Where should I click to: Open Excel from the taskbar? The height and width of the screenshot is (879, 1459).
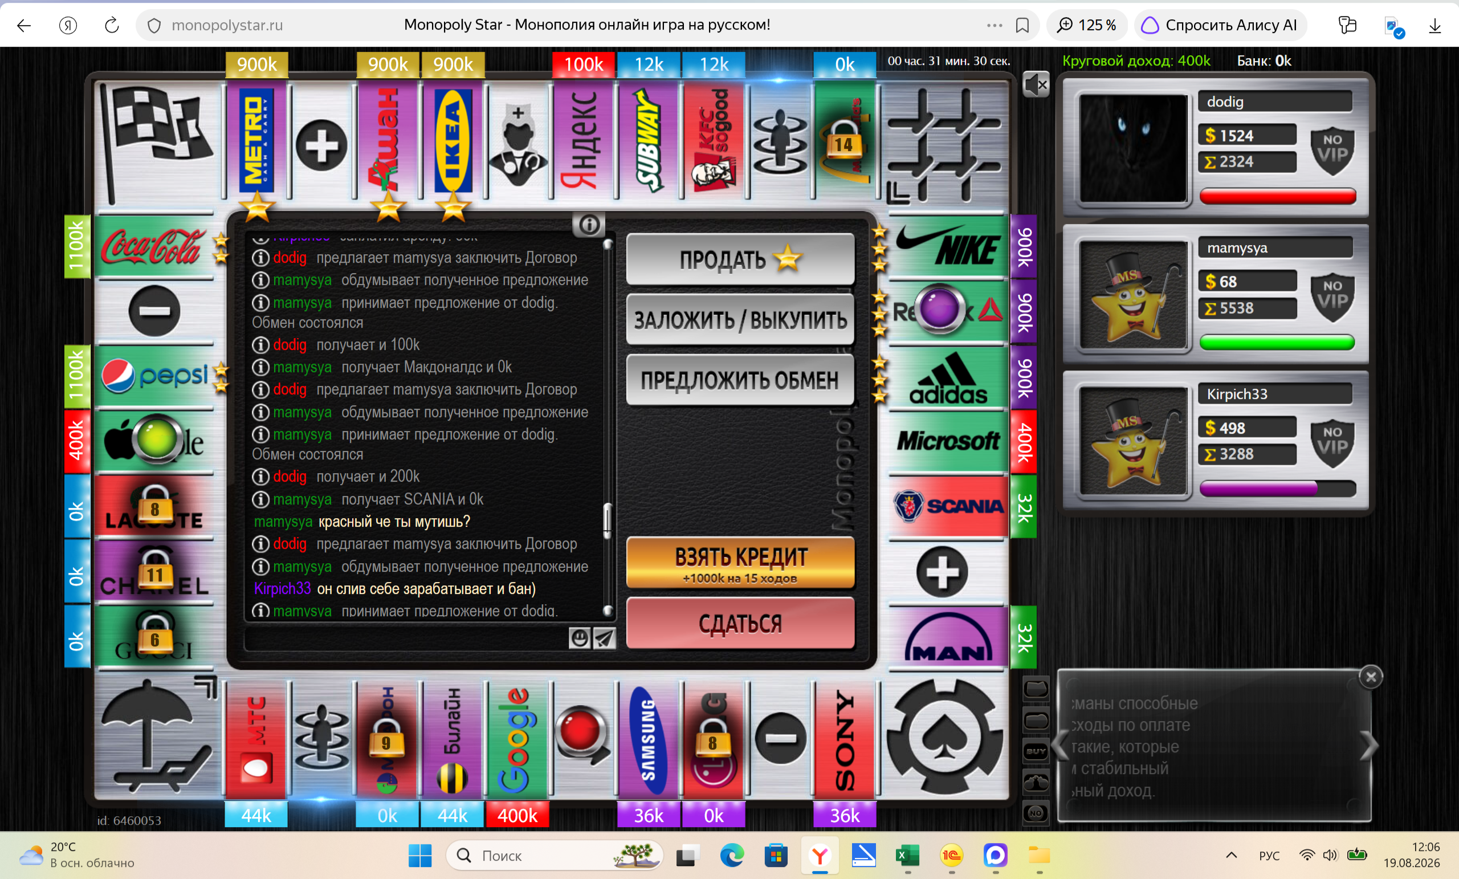907,855
